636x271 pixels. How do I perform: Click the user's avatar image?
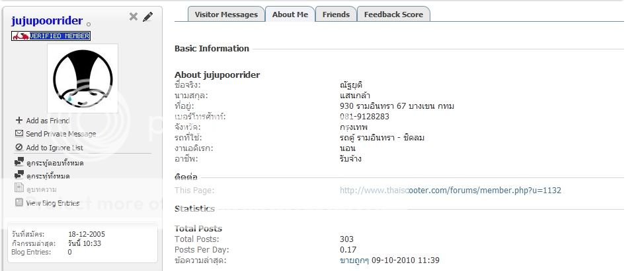(x=83, y=78)
